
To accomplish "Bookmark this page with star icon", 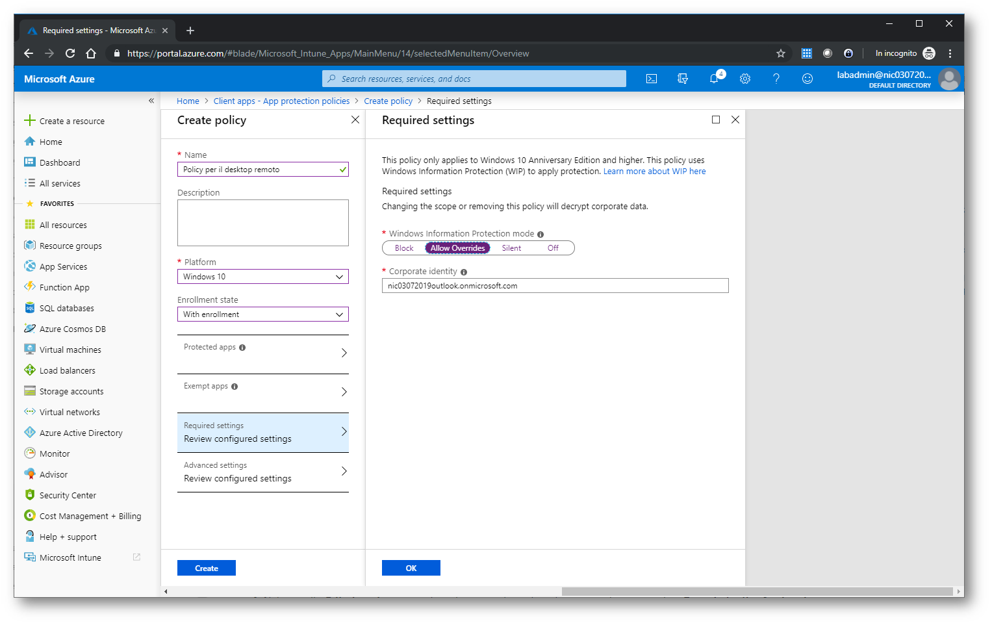I will click(781, 53).
